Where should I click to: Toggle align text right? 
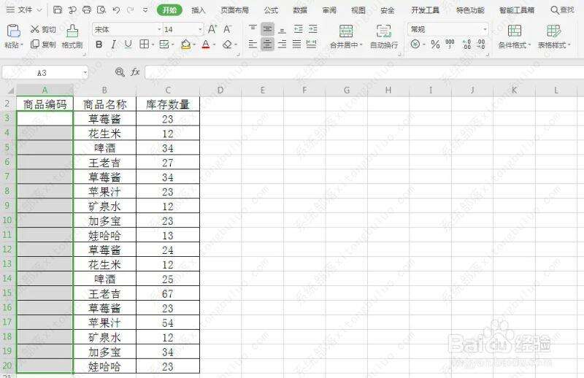[x=282, y=45]
